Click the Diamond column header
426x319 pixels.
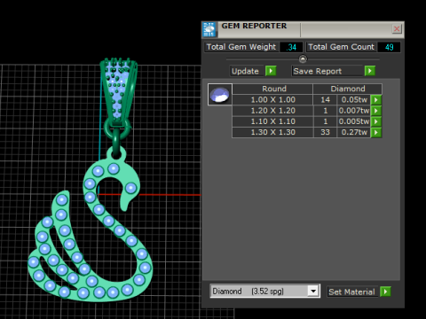[348, 89]
